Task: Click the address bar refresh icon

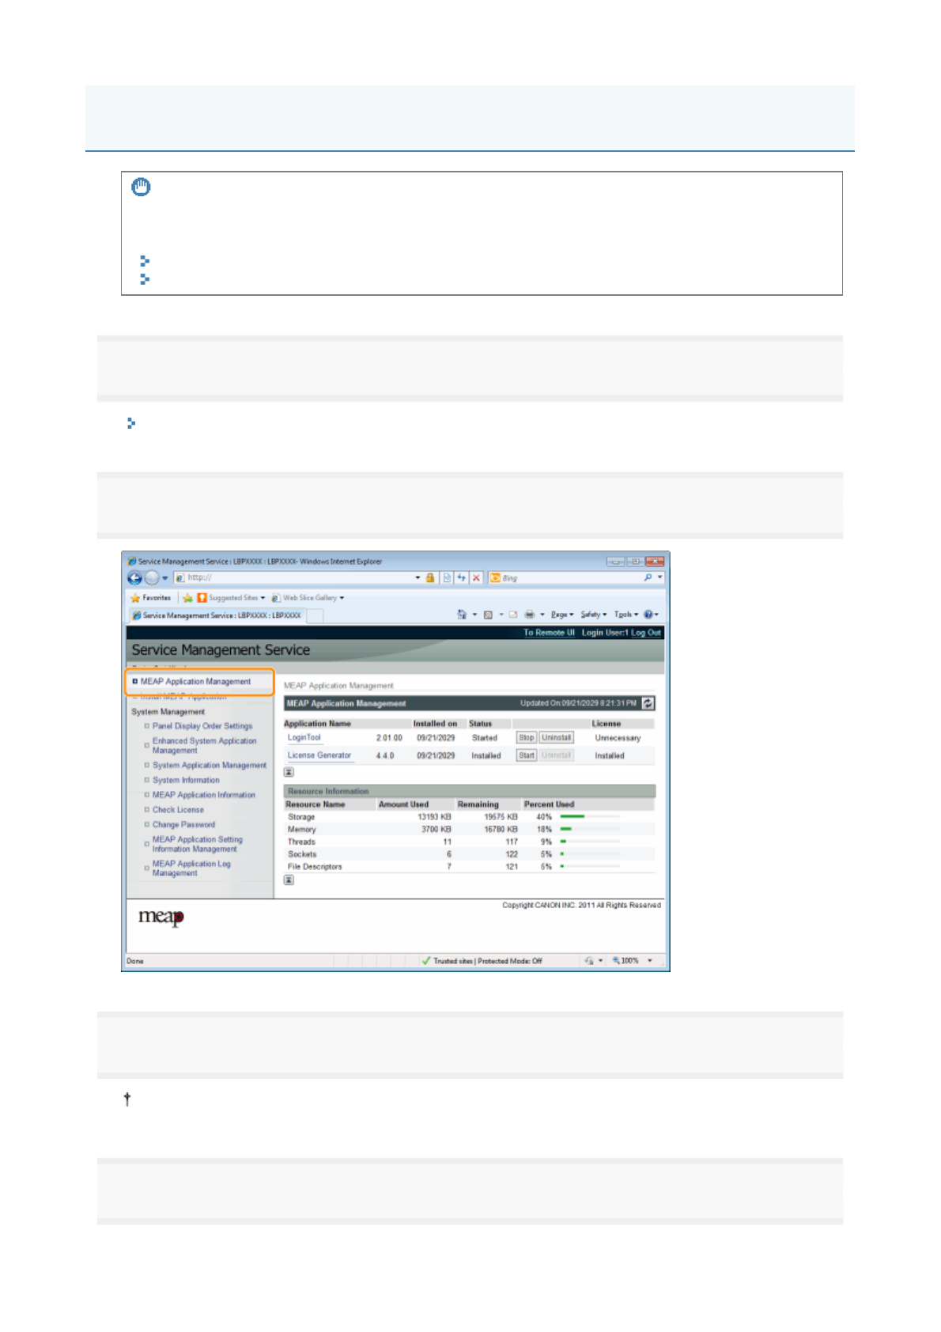Action: coord(461,578)
